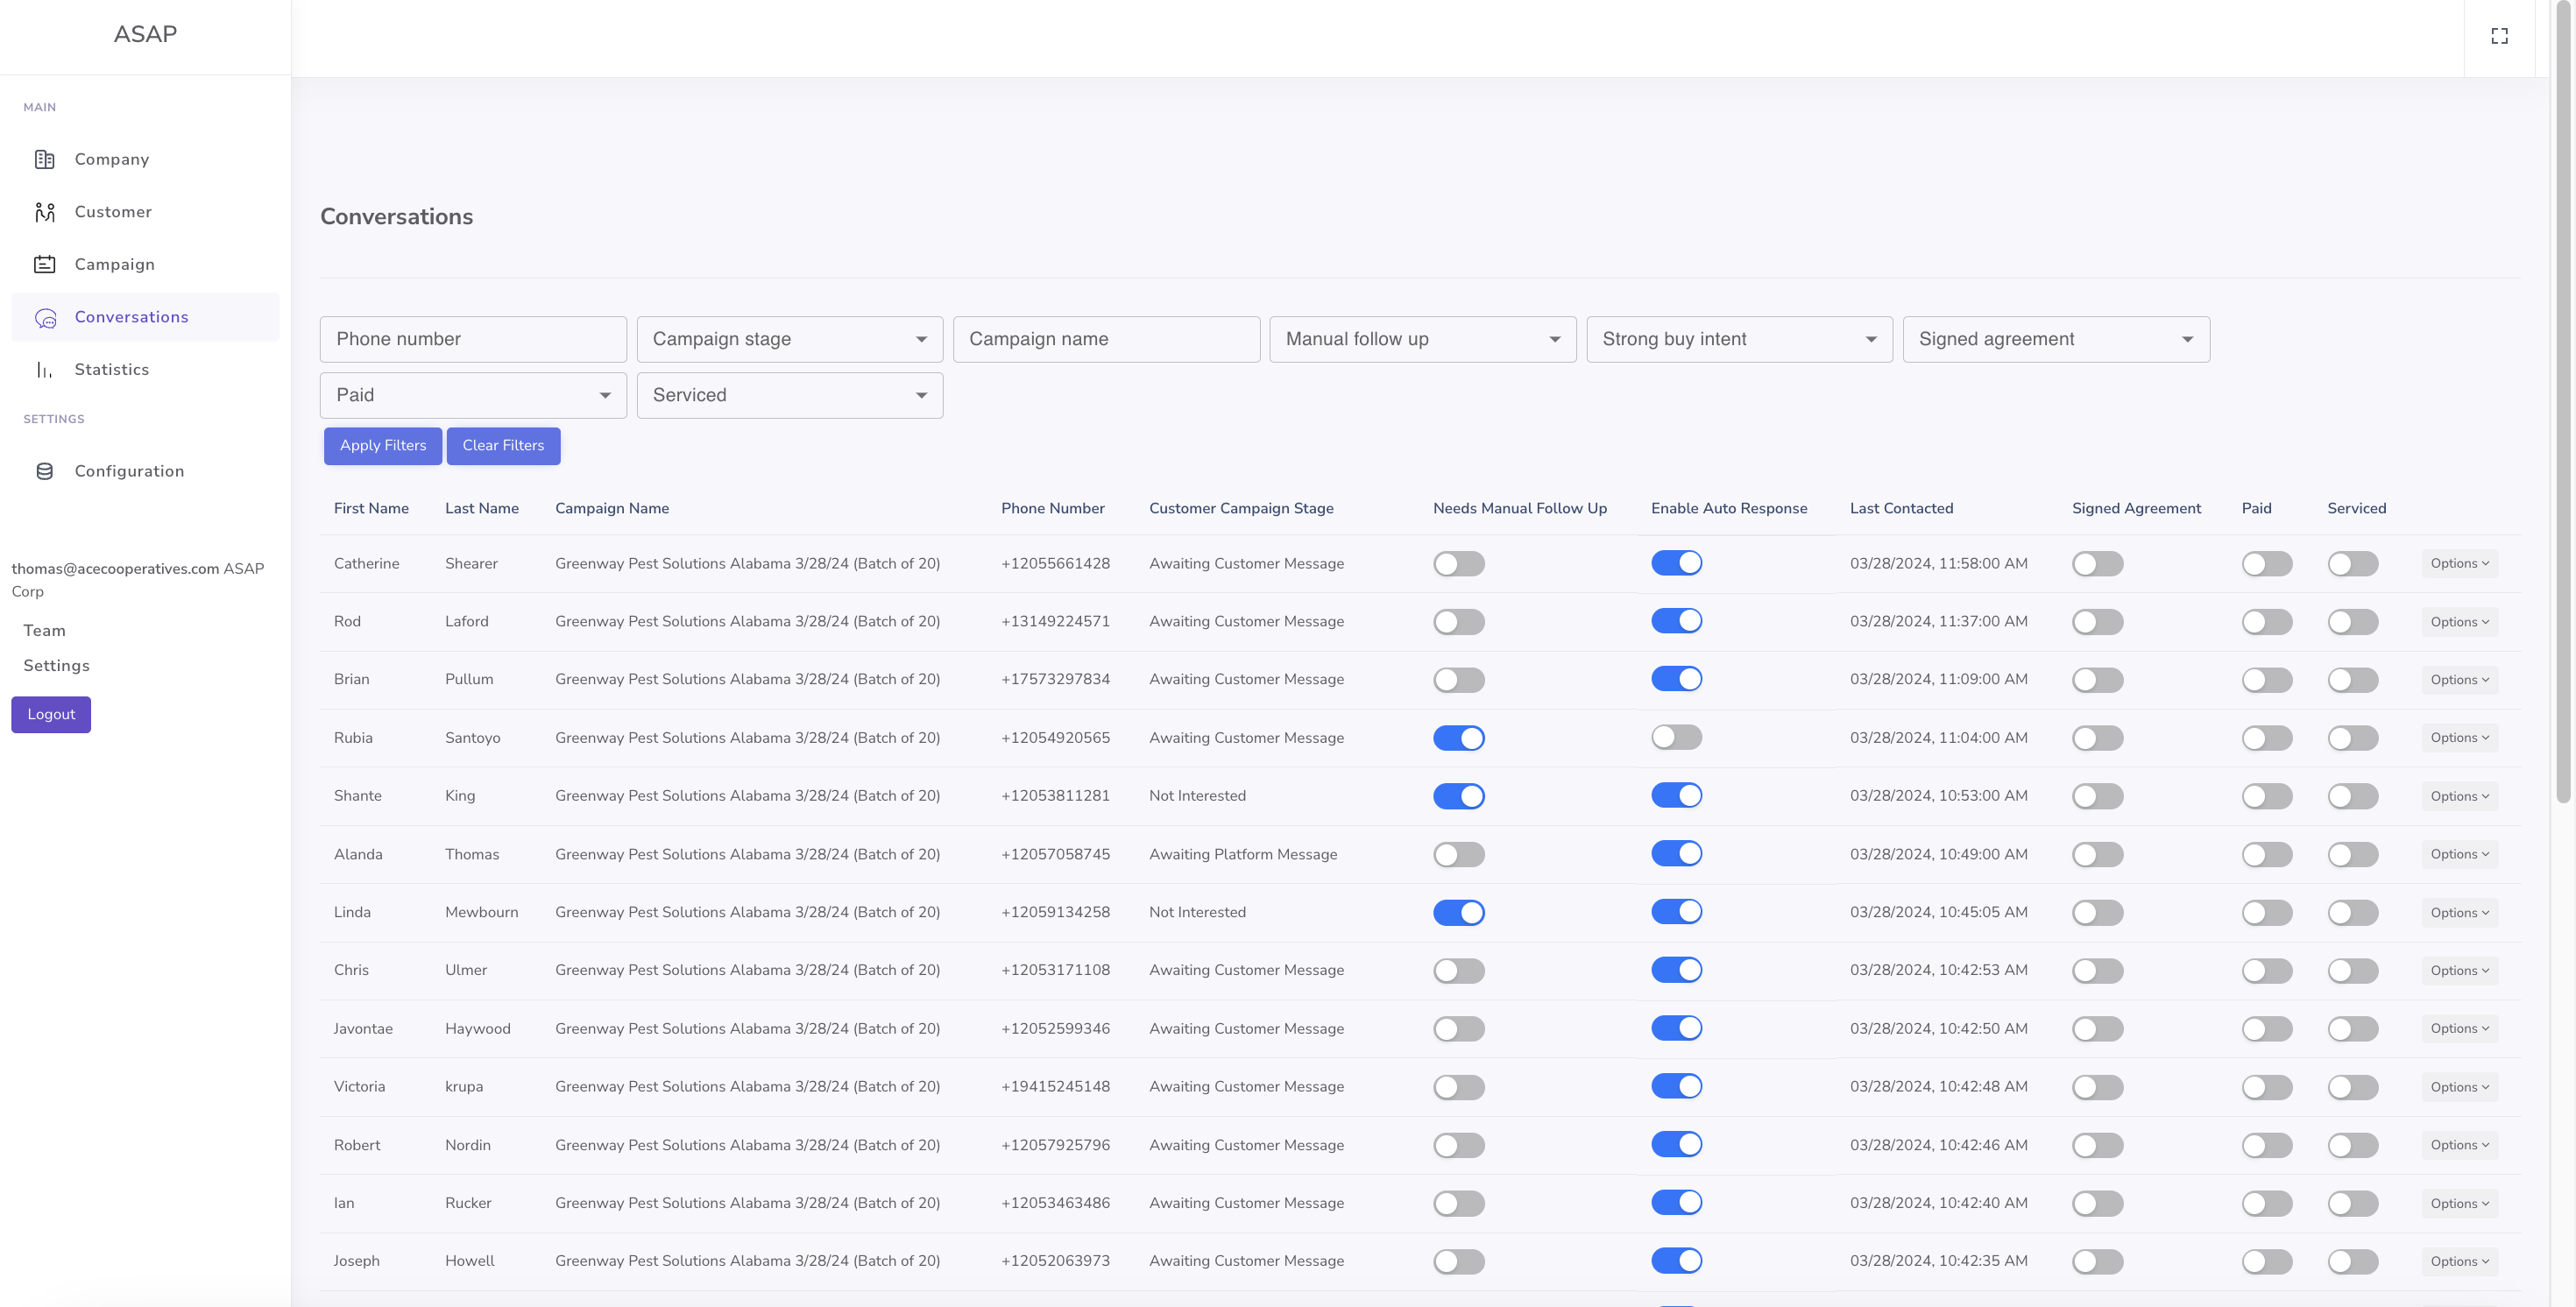The image size is (2576, 1307).
Task: Select the Conversations chat icon
Action: (x=46, y=318)
